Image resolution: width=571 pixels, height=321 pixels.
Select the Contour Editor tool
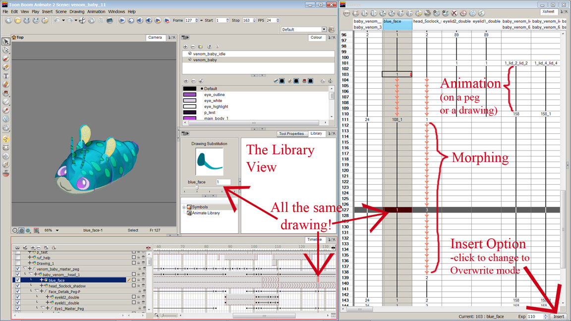point(6,50)
